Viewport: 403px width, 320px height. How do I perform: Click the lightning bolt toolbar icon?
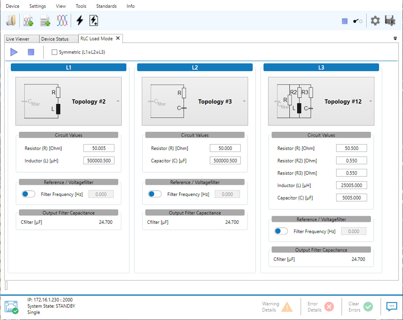pyautogui.click(x=80, y=21)
